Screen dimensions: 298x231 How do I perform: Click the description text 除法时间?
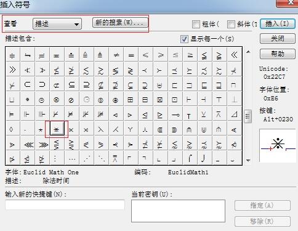tap(56, 181)
